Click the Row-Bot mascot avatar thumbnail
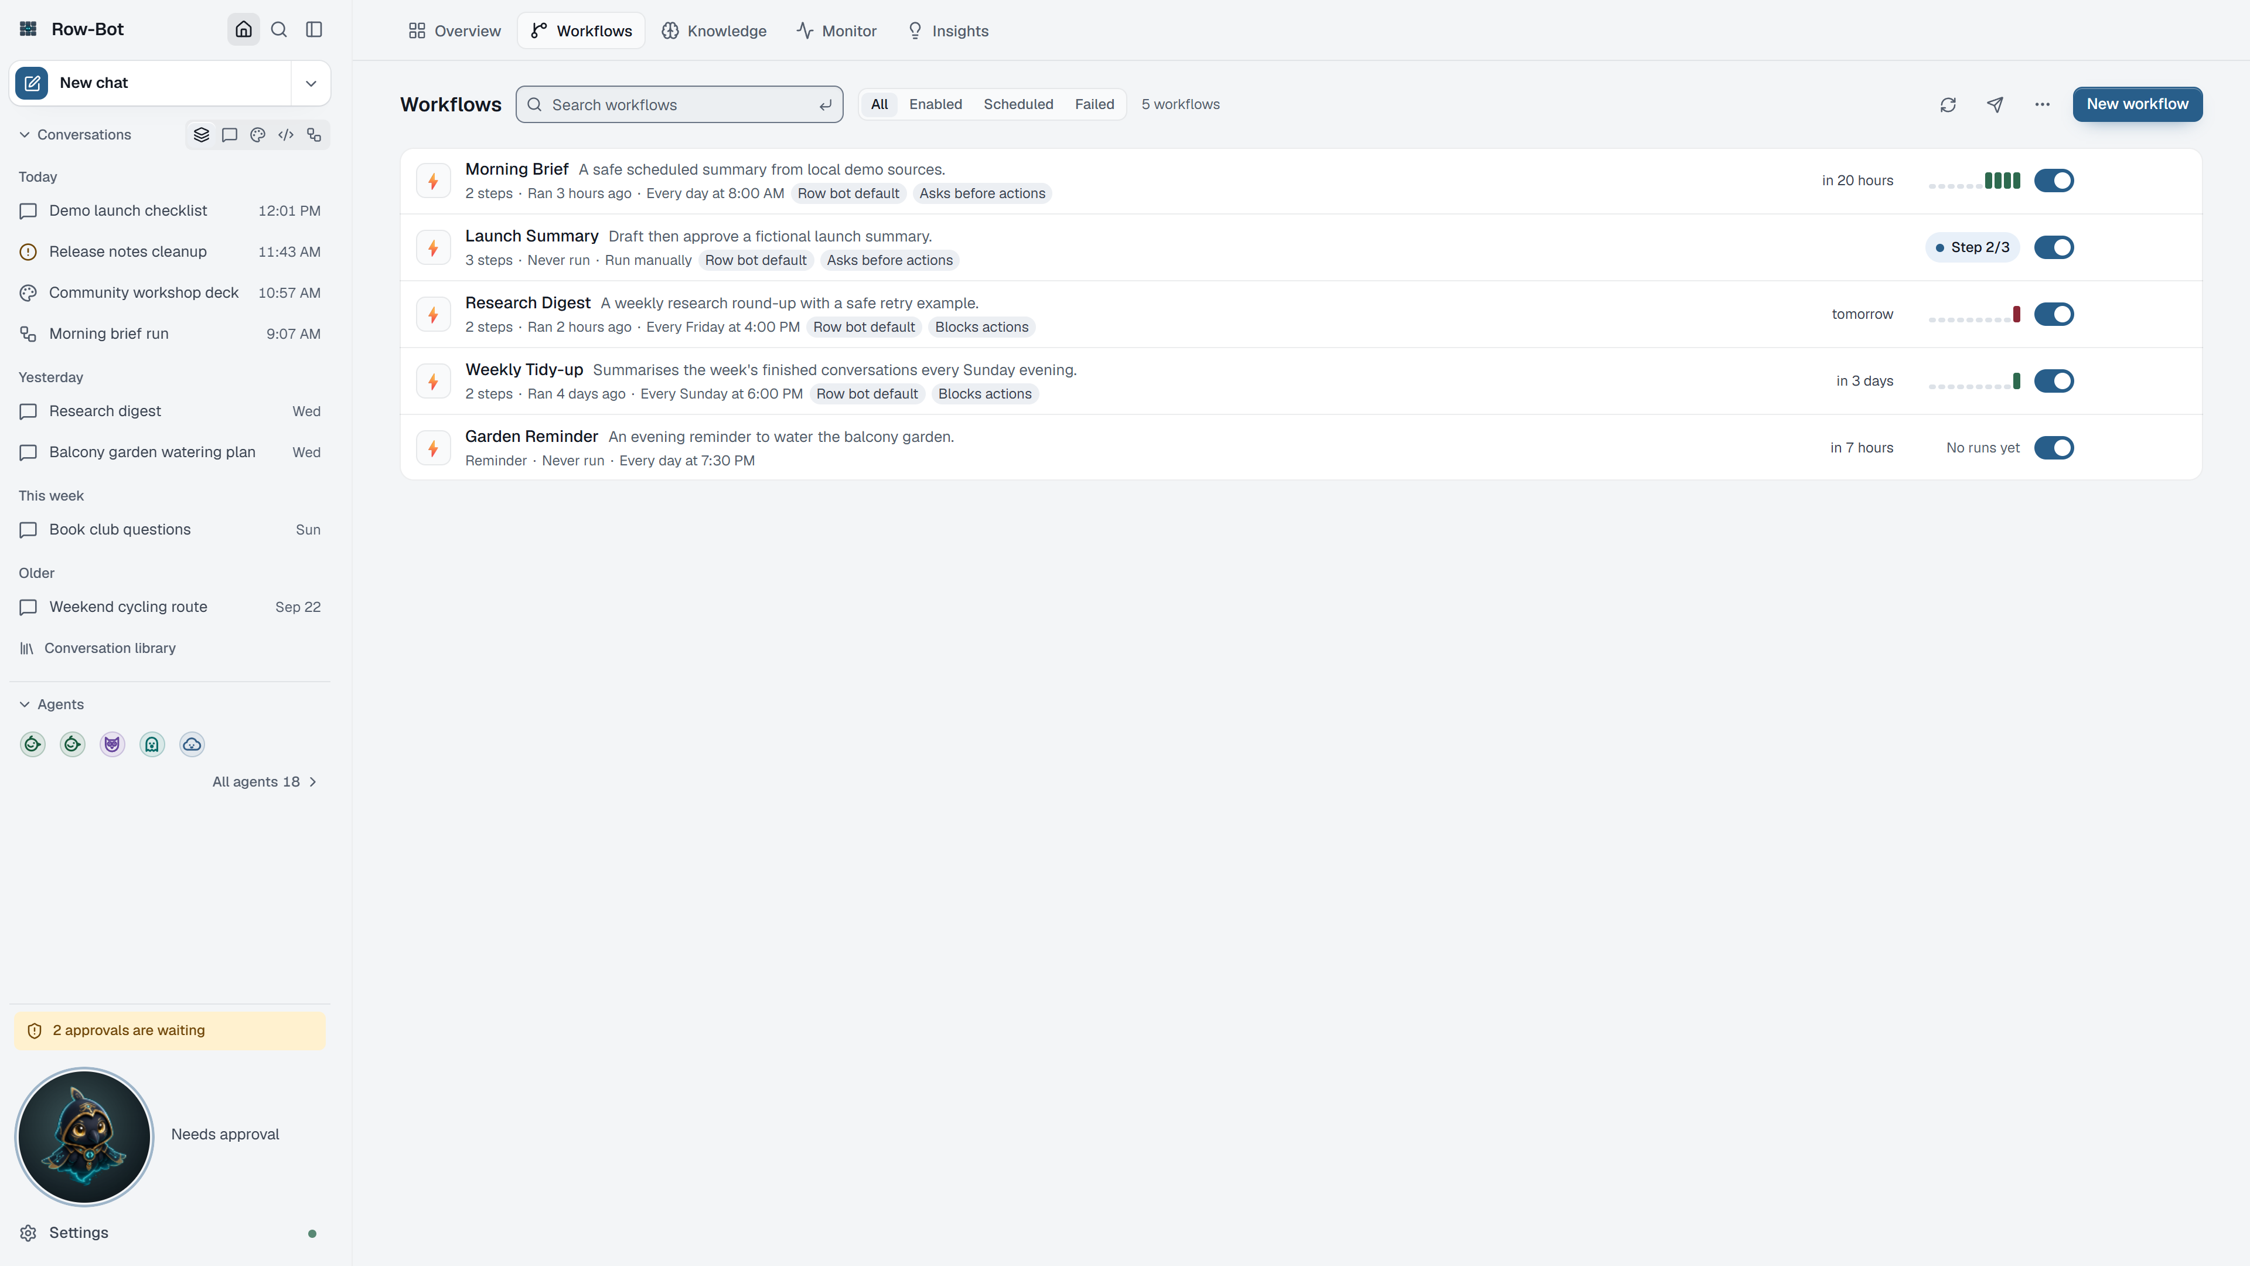This screenshot has height=1266, width=2250. [x=85, y=1136]
